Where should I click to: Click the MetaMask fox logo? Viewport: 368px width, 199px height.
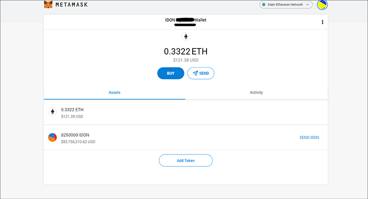tap(48, 4)
